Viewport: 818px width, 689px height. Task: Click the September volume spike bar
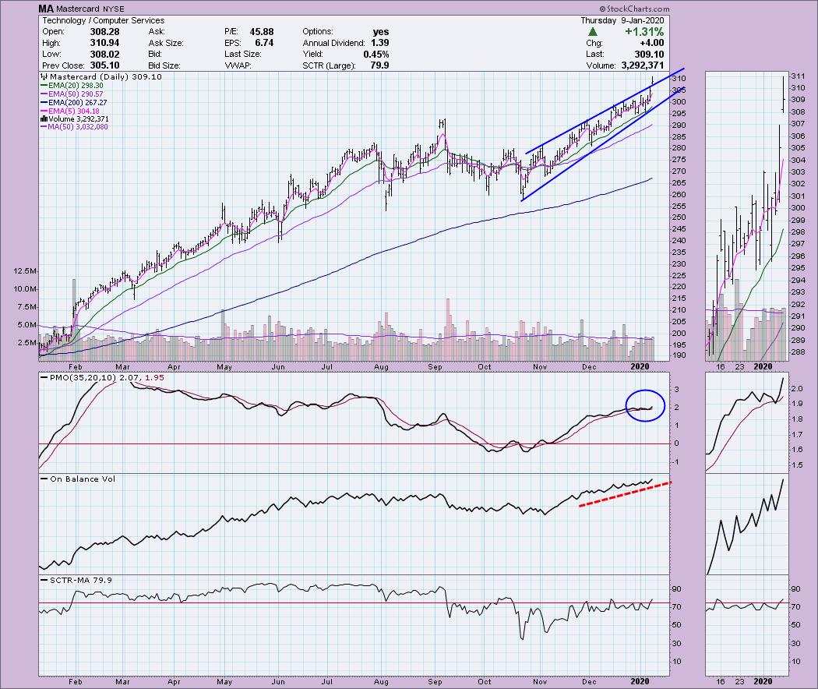448,330
